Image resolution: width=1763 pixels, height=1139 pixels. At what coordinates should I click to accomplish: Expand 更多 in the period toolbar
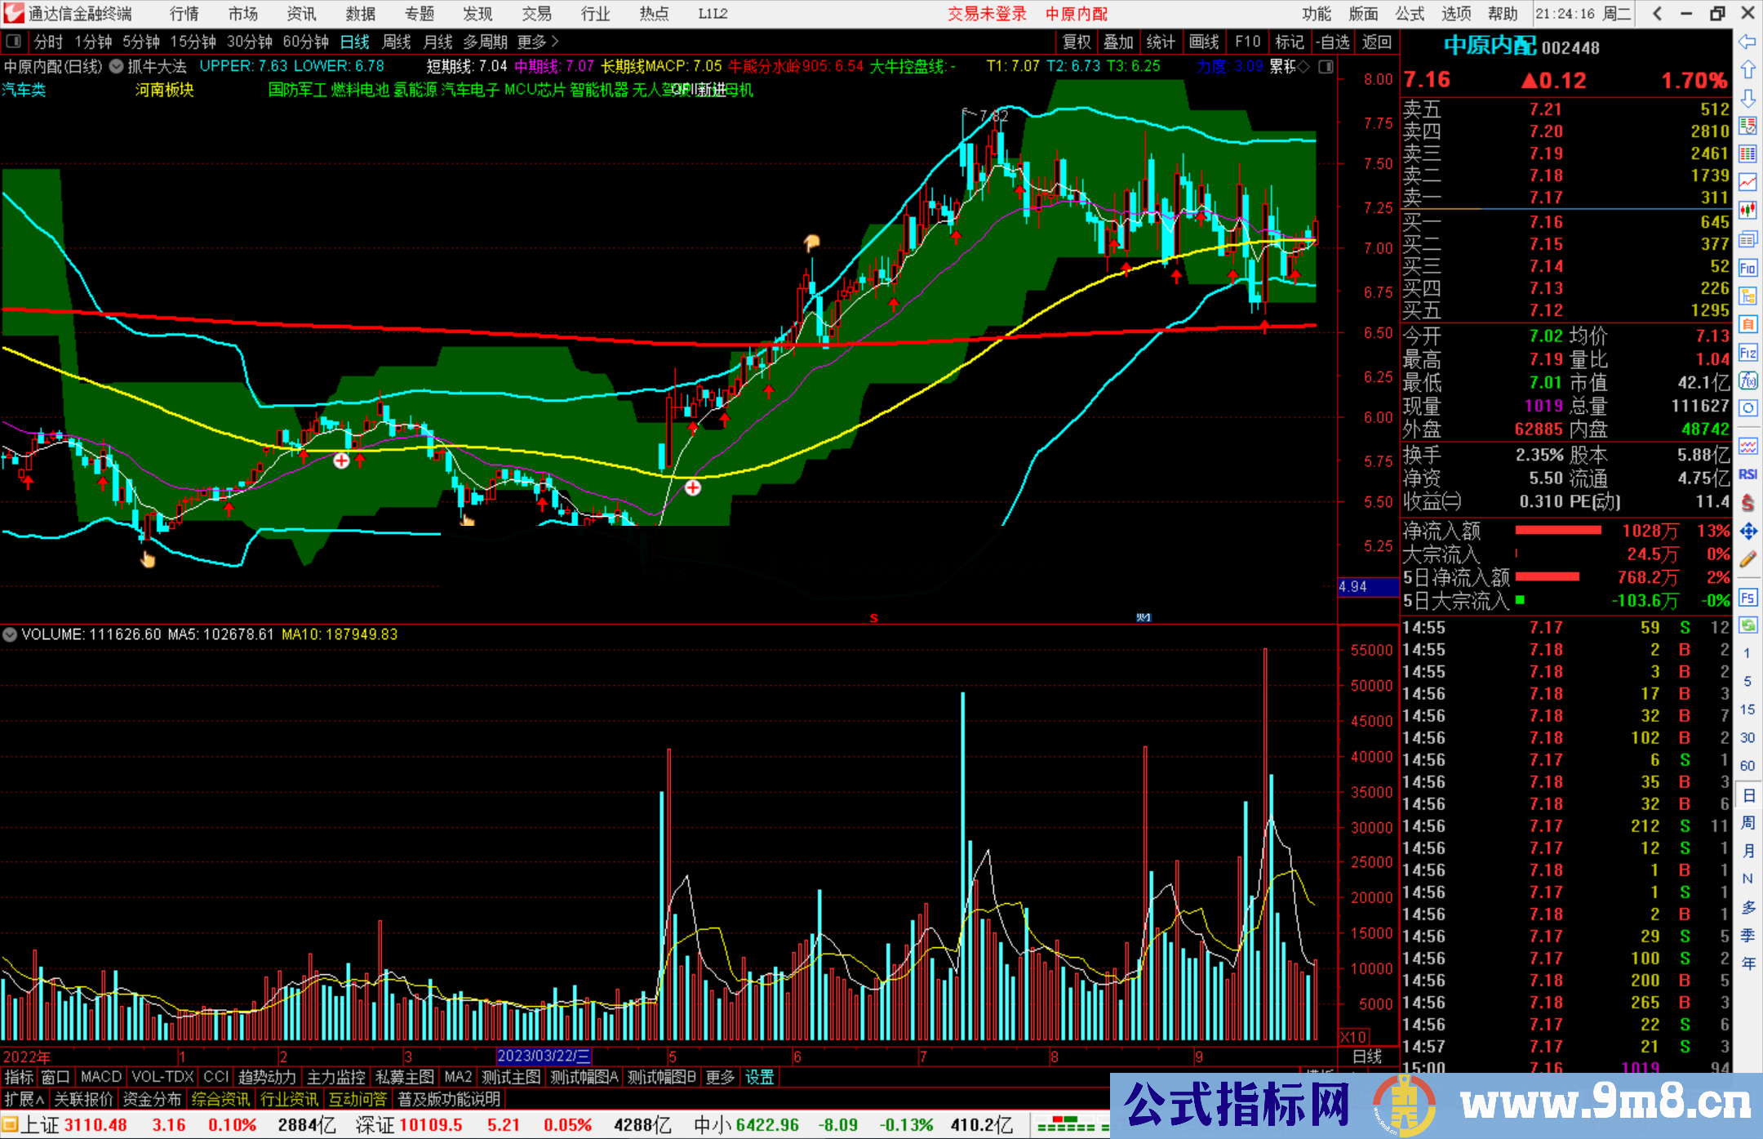tap(538, 42)
